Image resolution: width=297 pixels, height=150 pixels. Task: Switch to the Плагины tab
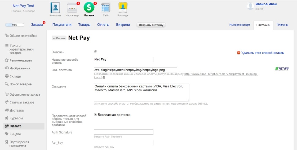[x=282, y=25]
